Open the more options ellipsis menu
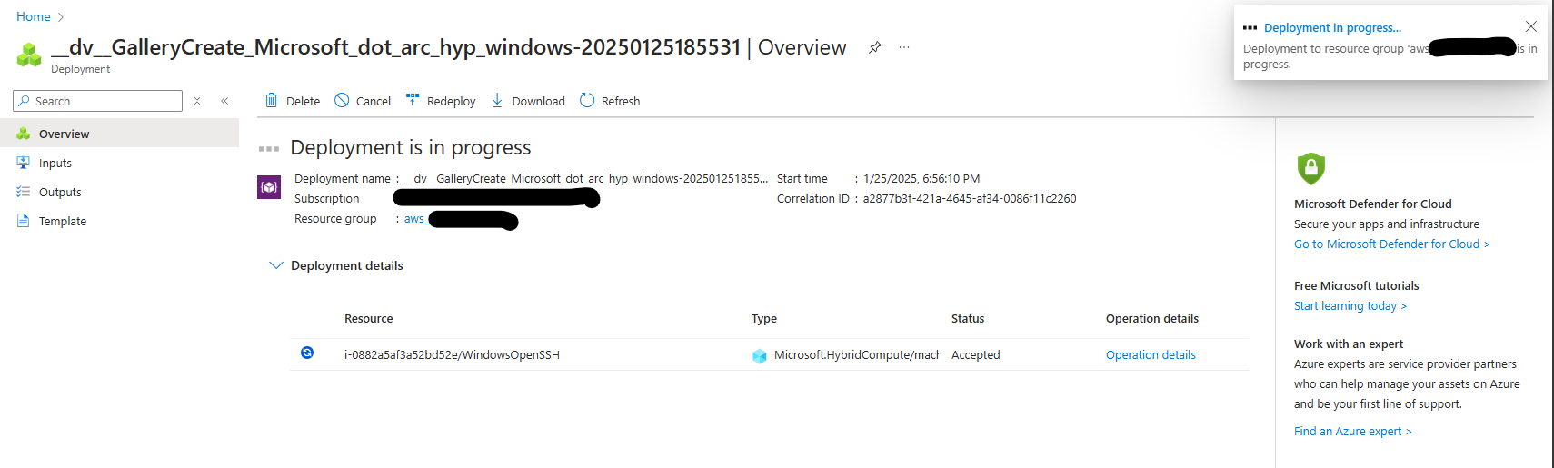Image resolution: width=1554 pixels, height=468 pixels. (904, 47)
